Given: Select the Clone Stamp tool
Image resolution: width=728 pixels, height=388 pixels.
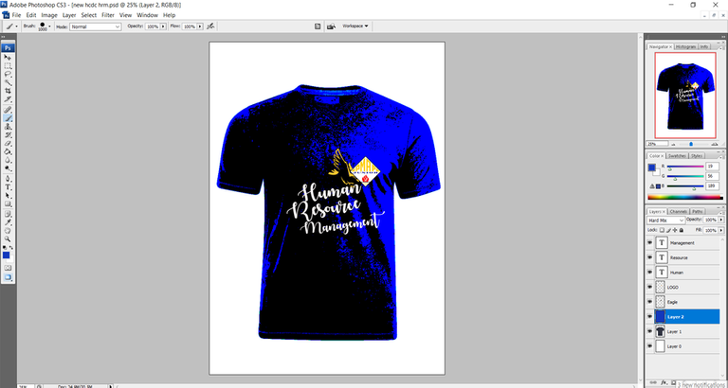Looking at the screenshot, I should click(x=8, y=127).
